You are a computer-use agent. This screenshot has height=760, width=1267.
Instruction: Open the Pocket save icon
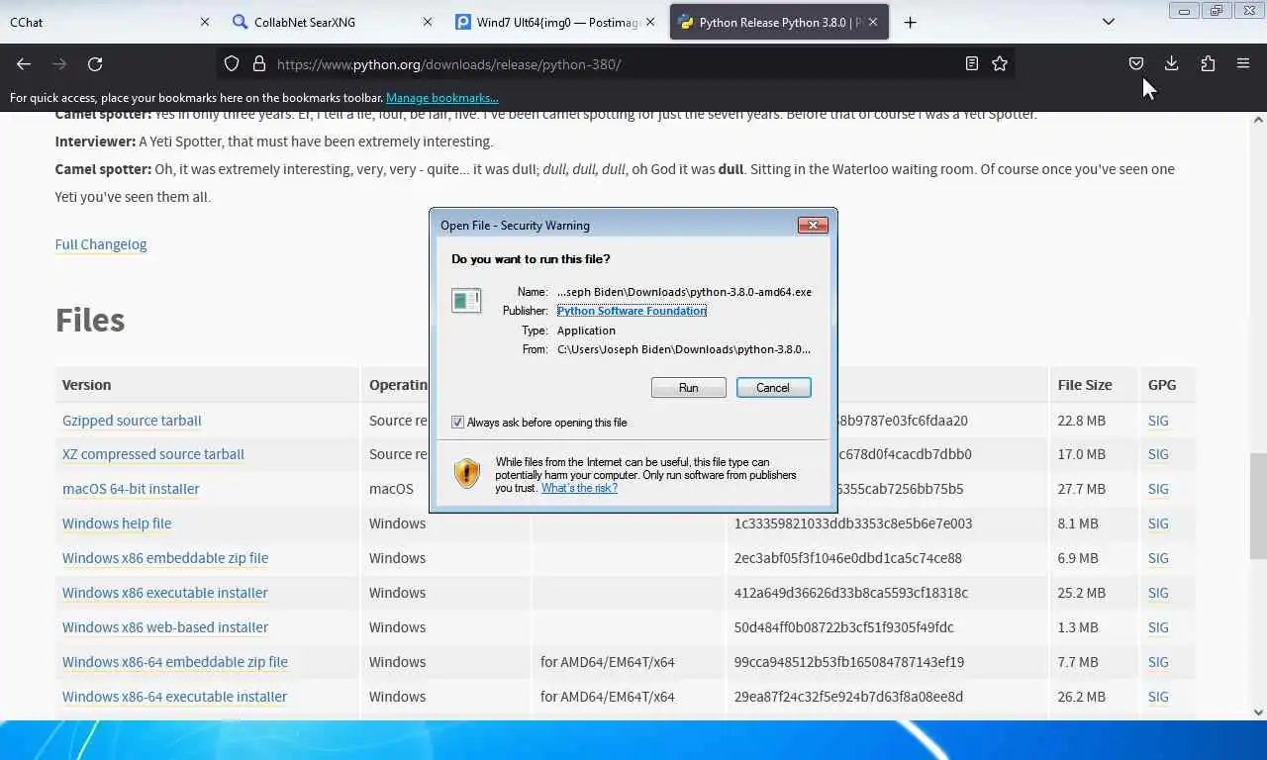(x=1136, y=63)
